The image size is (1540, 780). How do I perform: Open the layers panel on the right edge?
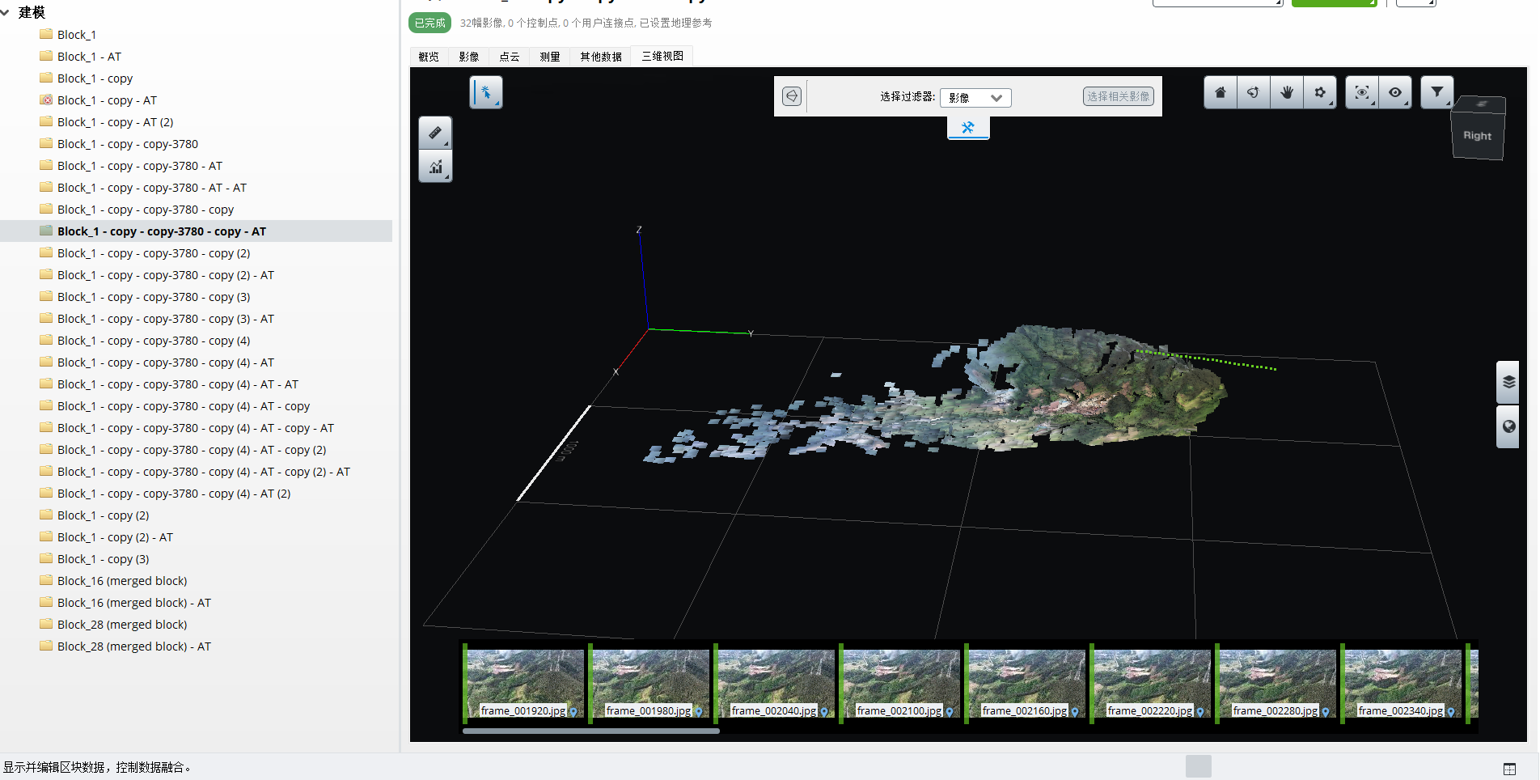pyautogui.click(x=1508, y=382)
